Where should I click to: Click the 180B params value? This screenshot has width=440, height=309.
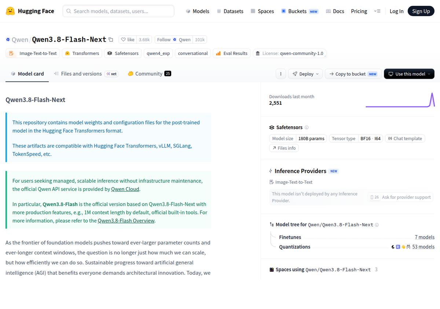(311, 139)
